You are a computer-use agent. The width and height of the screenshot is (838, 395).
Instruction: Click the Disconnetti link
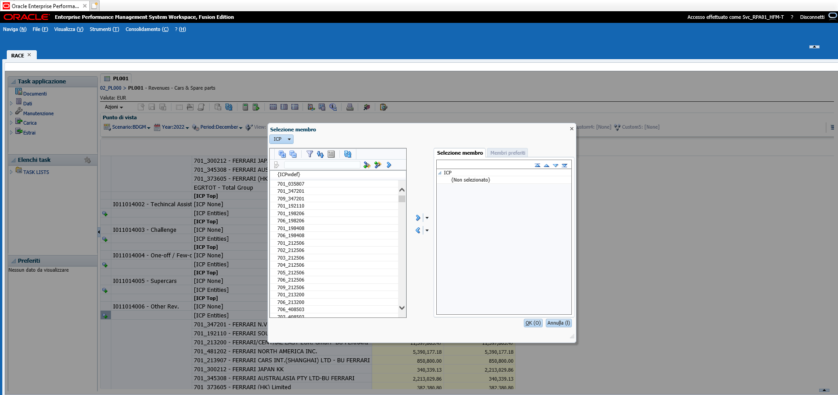[x=812, y=17]
